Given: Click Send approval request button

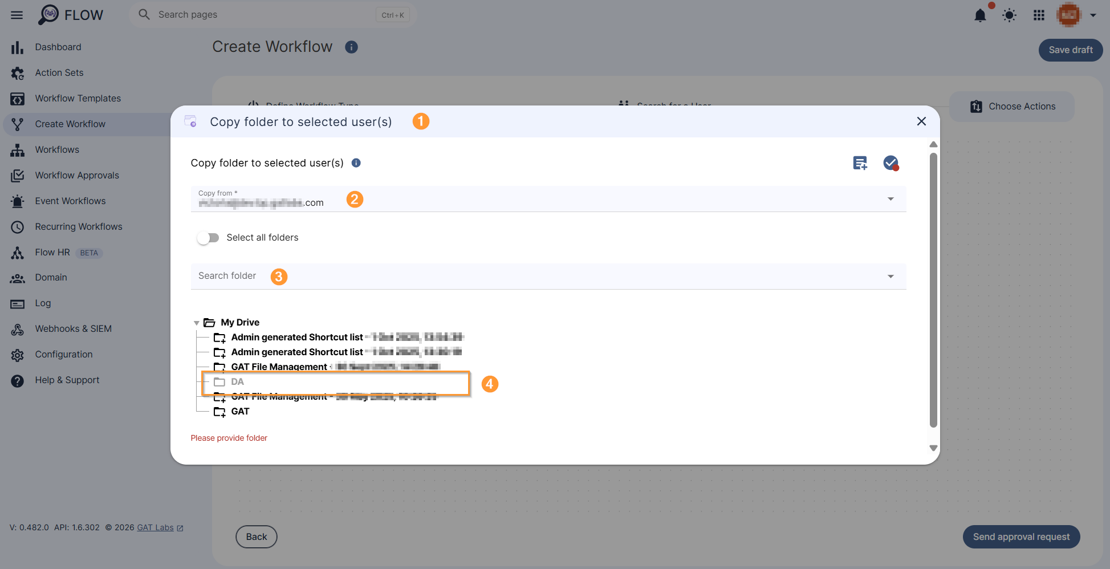Looking at the screenshot, I should pyautogui.click(x=1021, y=537).
